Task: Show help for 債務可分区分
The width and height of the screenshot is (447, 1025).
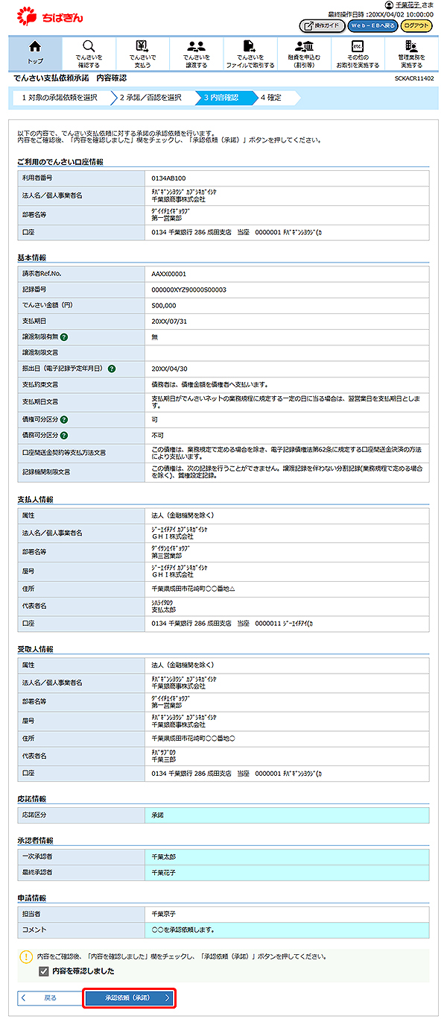Action: click(64, 435)
